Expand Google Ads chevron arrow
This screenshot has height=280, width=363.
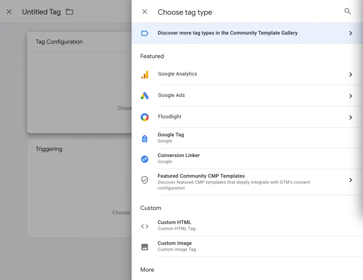[x=350, y=96]
